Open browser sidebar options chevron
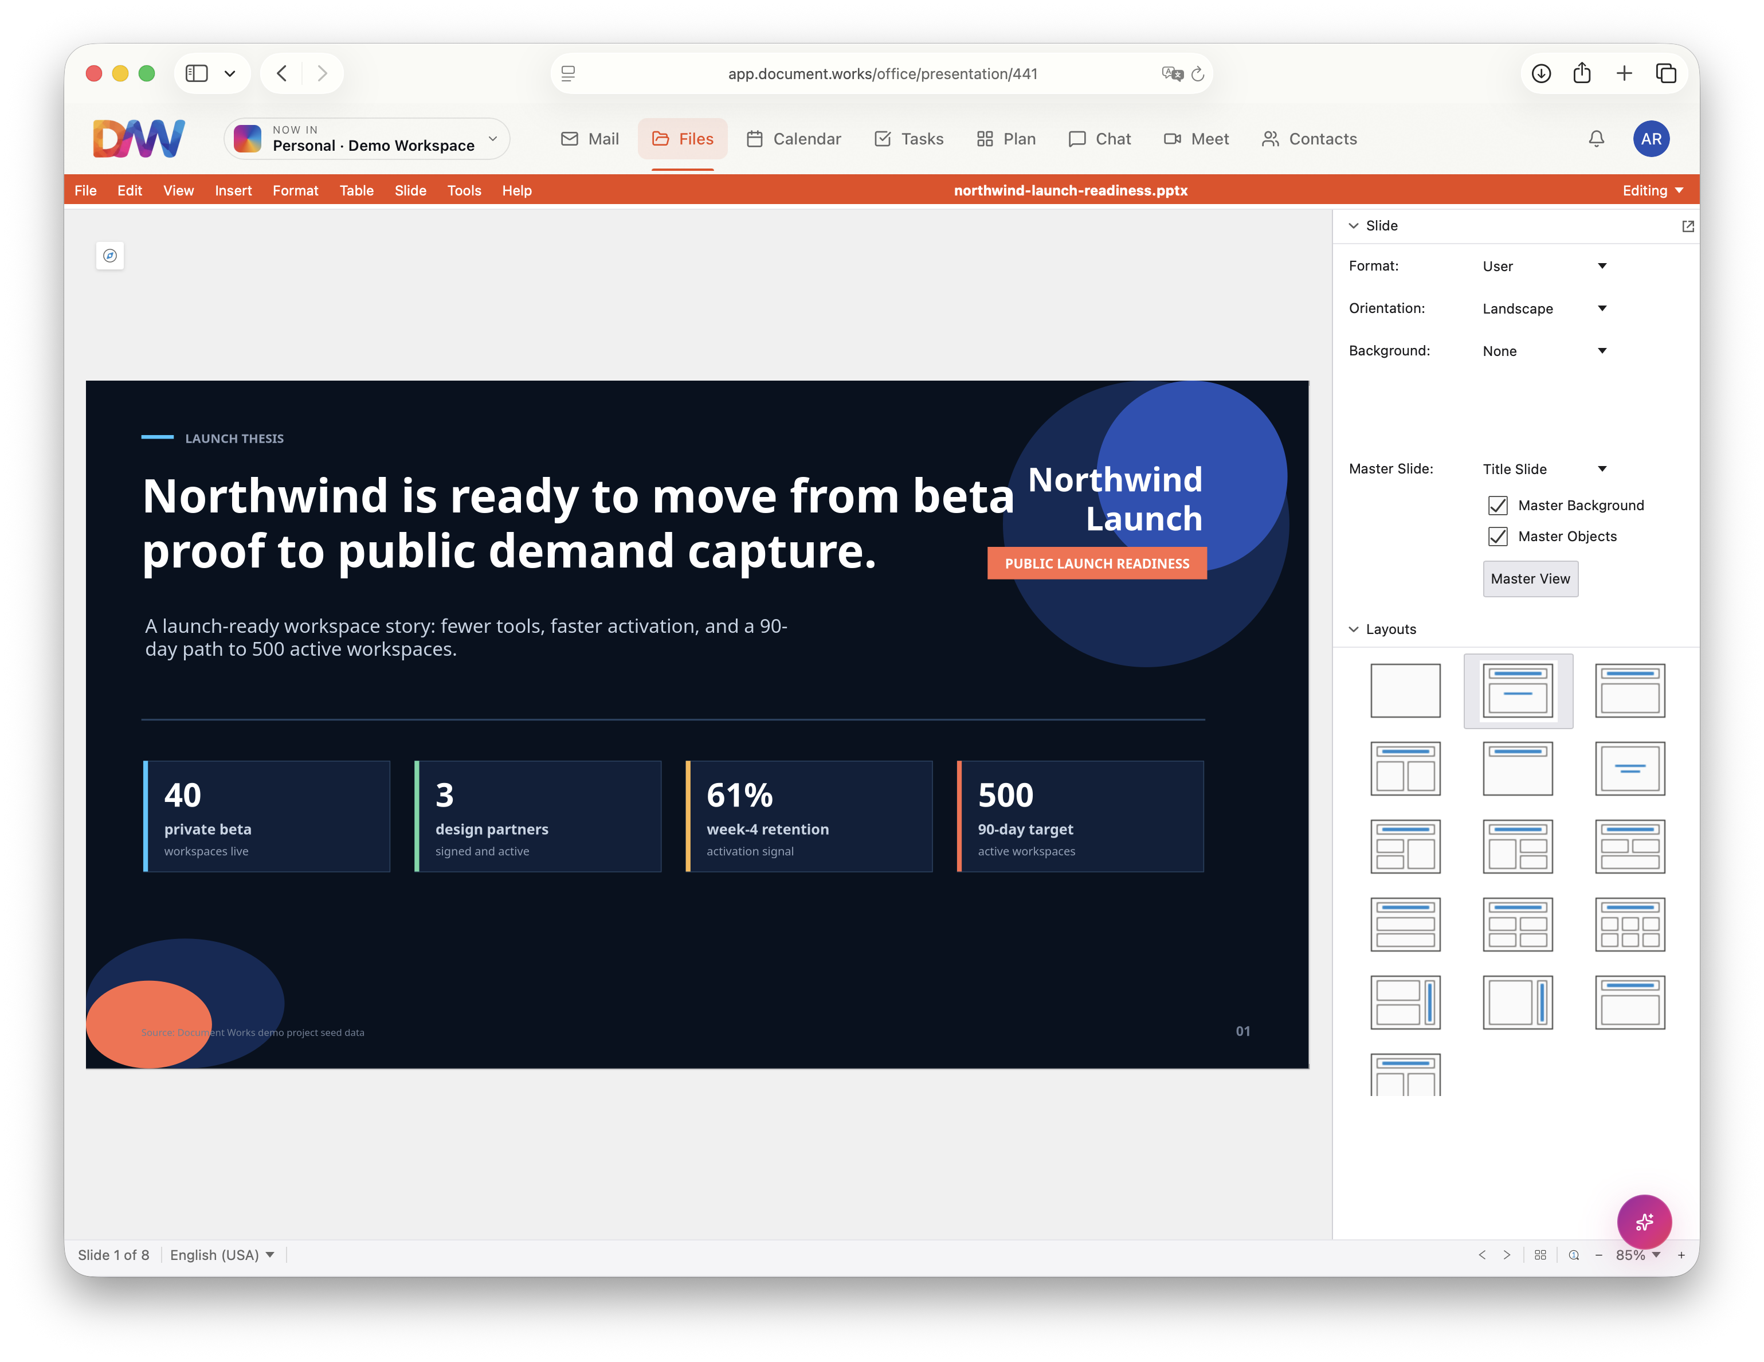The height and width of the screenshot is (1362, 1764). tap(230, 73)
